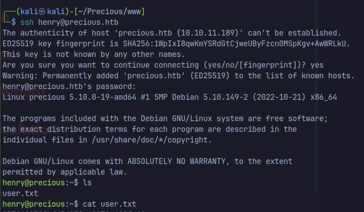Click the 'cat user.txt' command
The width and height of the screenshot is (364, 212).
pos(110,204)
